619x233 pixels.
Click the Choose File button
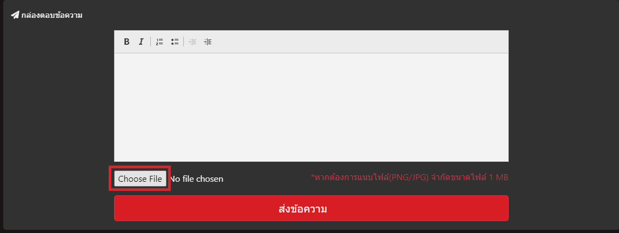(x=140, y=179)
